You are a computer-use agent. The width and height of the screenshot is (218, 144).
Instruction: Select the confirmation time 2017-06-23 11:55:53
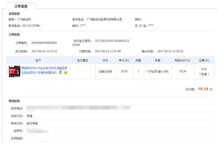(170, 51)
